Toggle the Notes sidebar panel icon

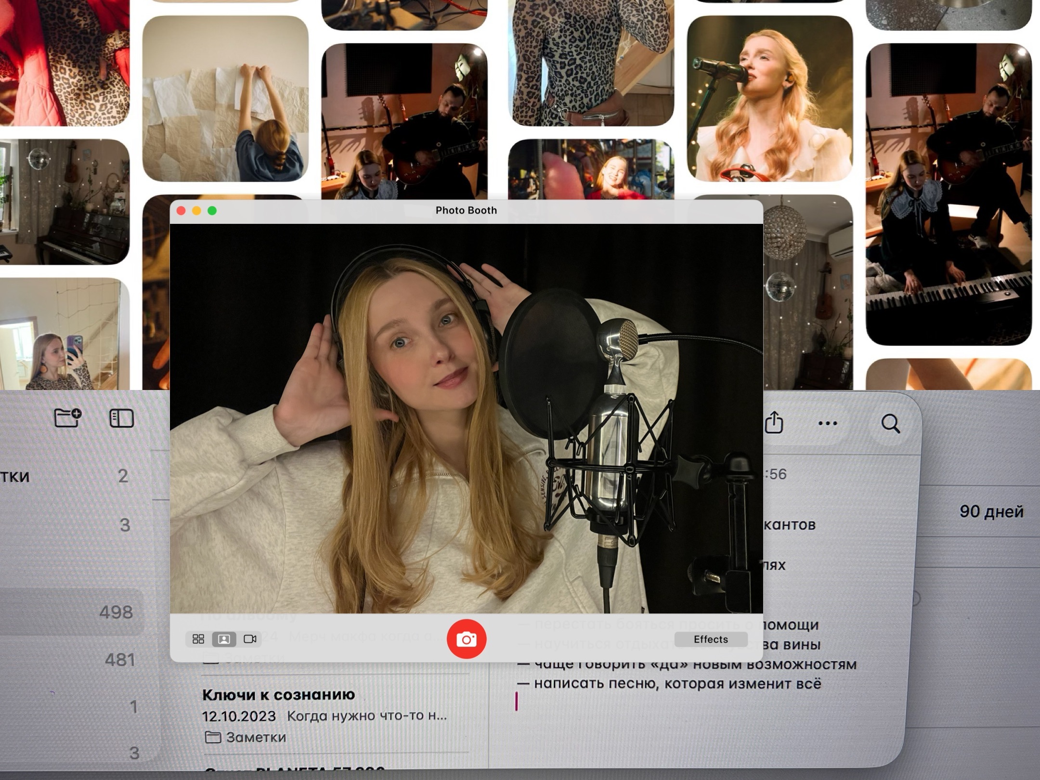[x=121, y=418]
